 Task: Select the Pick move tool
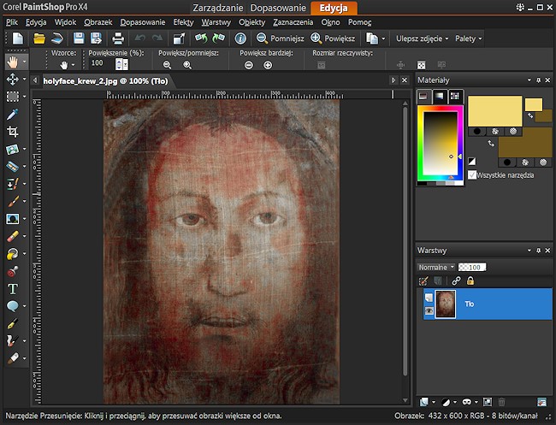pyautogui.click(x=13, y=79)
